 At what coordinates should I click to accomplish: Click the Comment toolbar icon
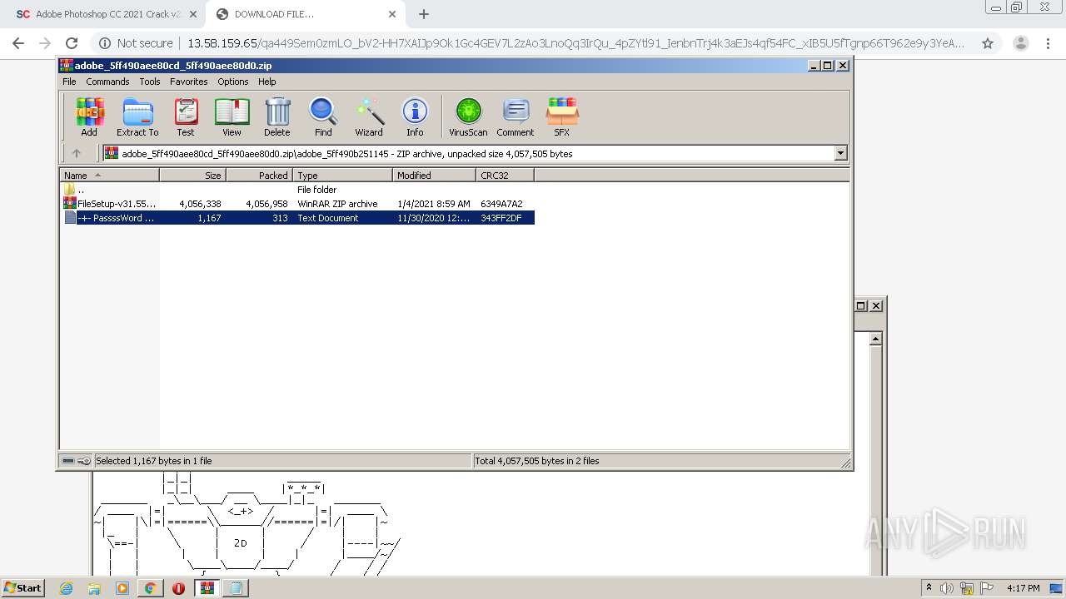click(516, 116)
